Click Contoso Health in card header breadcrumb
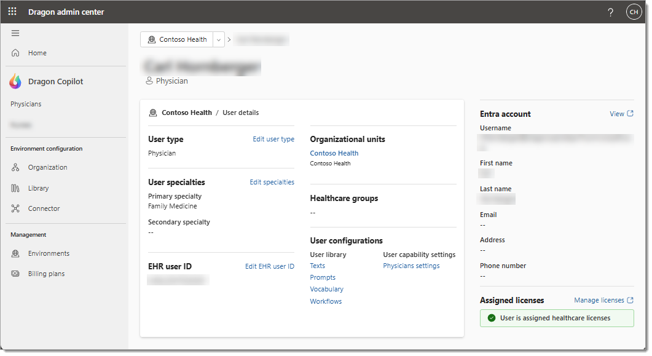 pyautogui.click(x=187, y=113)
